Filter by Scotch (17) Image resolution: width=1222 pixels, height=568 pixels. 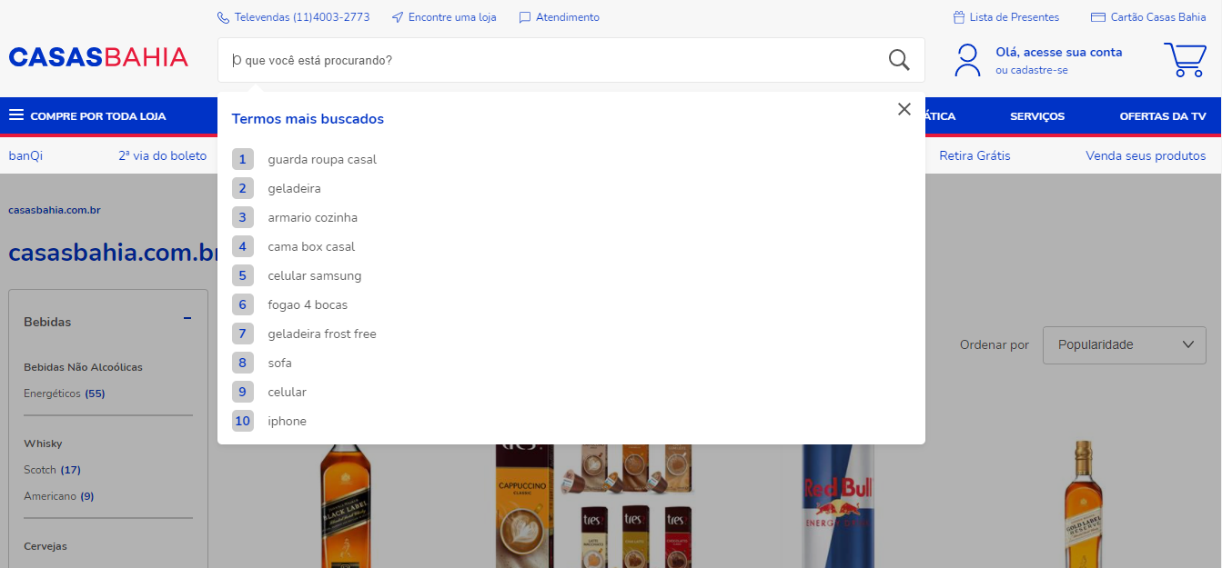(52, 470)
